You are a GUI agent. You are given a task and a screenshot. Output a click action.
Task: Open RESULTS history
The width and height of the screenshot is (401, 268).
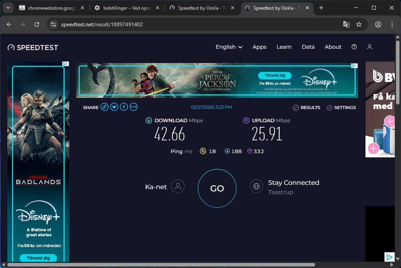click(306, 108)
